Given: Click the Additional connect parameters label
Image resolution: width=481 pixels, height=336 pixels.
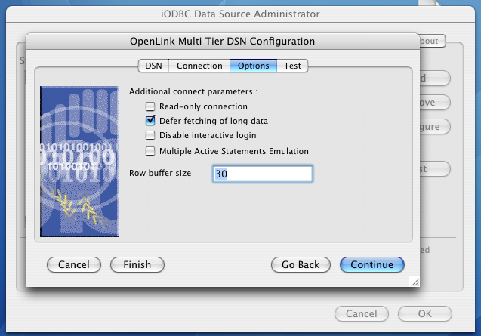Looking at the screenshot, I should pos(193,91).
